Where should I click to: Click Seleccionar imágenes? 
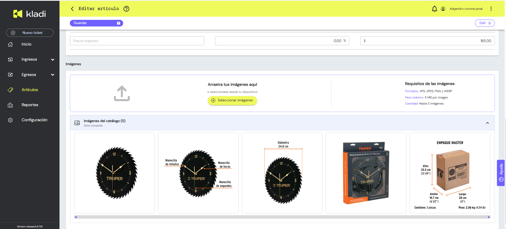232,100
